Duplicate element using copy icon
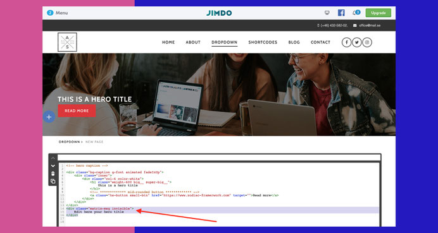This screenshot has width=438, height=233. tap(53, 181)
